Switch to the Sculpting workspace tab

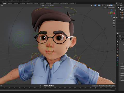tap(16, 3)
